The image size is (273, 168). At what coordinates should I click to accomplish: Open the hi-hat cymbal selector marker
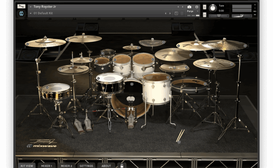pos(60,69)
